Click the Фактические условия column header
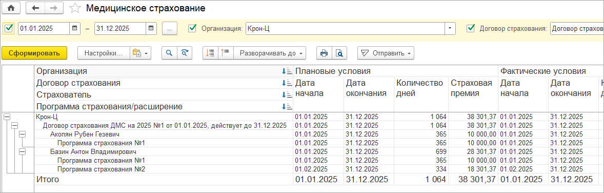 coord(551,71)
